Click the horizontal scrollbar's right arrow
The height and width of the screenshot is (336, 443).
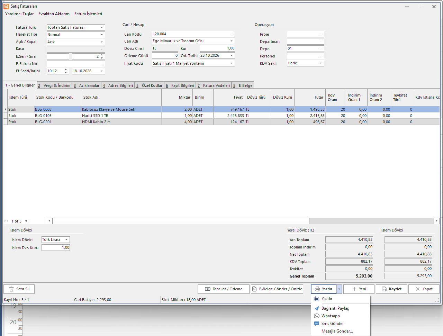coord(436,221)
